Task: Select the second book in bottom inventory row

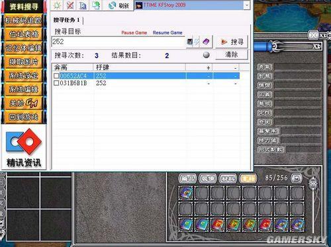Action: (202, 225)
